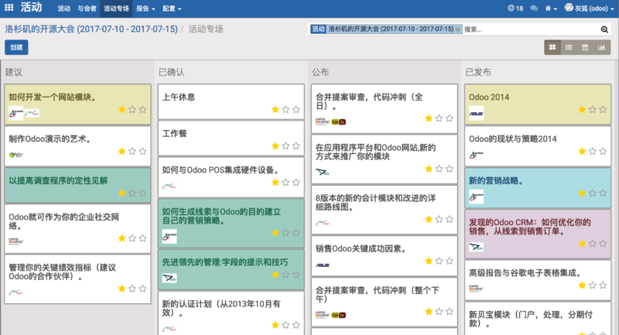
Task: Open the 如何开发一个网站模块 card
Action: [x=77, y=104]
